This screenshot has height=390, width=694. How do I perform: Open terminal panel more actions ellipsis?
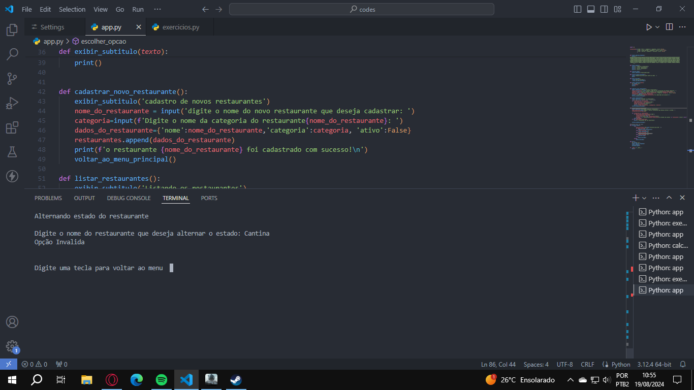click(656, 198)
